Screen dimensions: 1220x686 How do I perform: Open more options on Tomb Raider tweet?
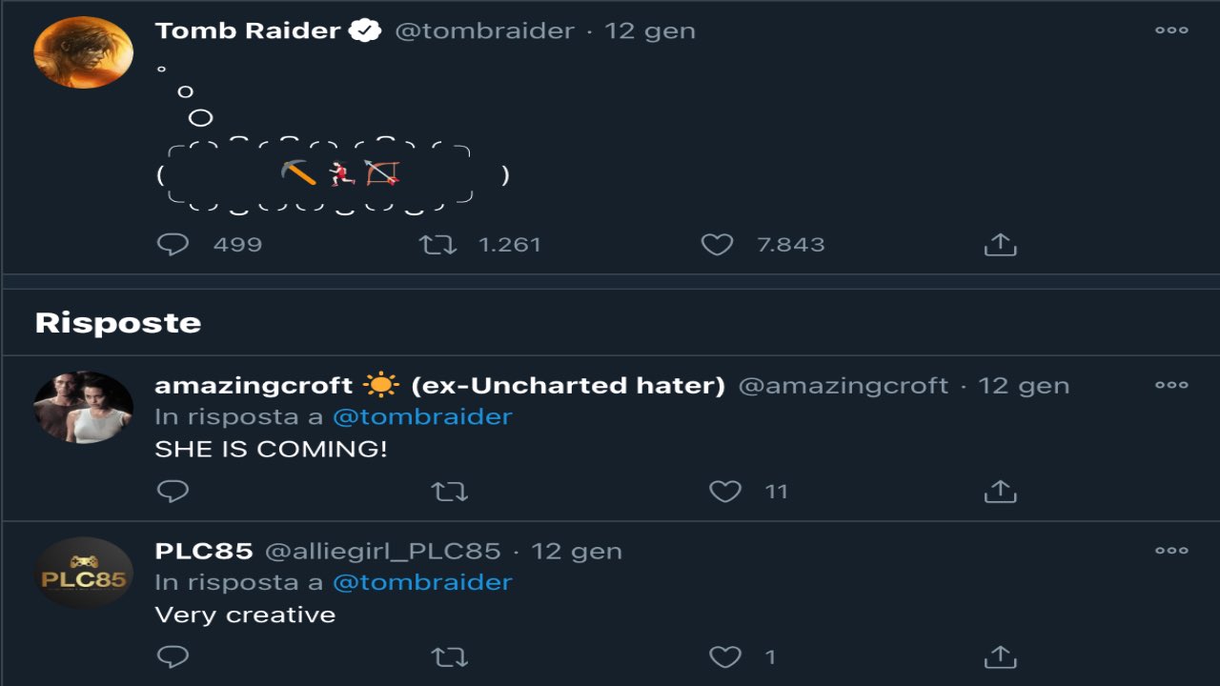click(x=1171, y=30)
